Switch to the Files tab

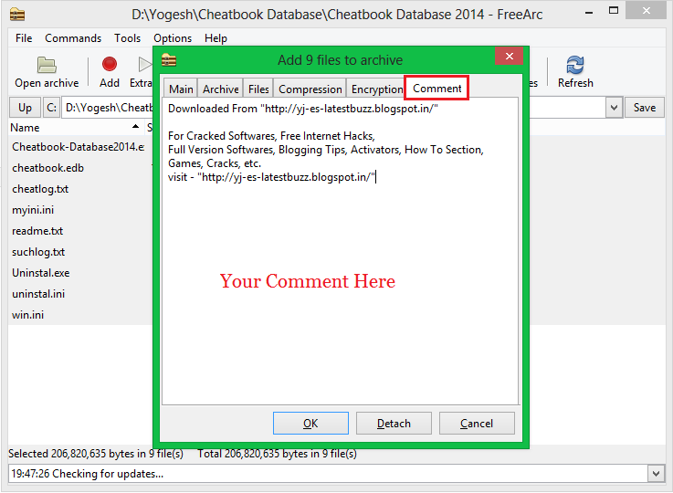pyautogui.click(x=258, y=89)
